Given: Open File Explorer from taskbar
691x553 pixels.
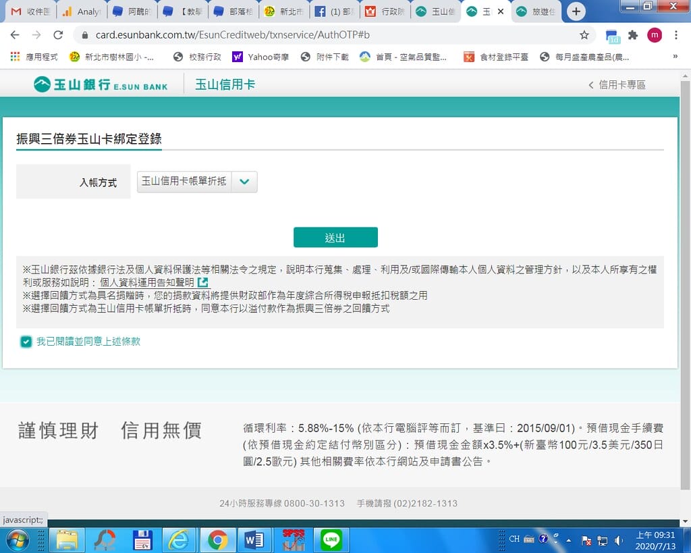Looking at the screenshot, I should [67, 540].
